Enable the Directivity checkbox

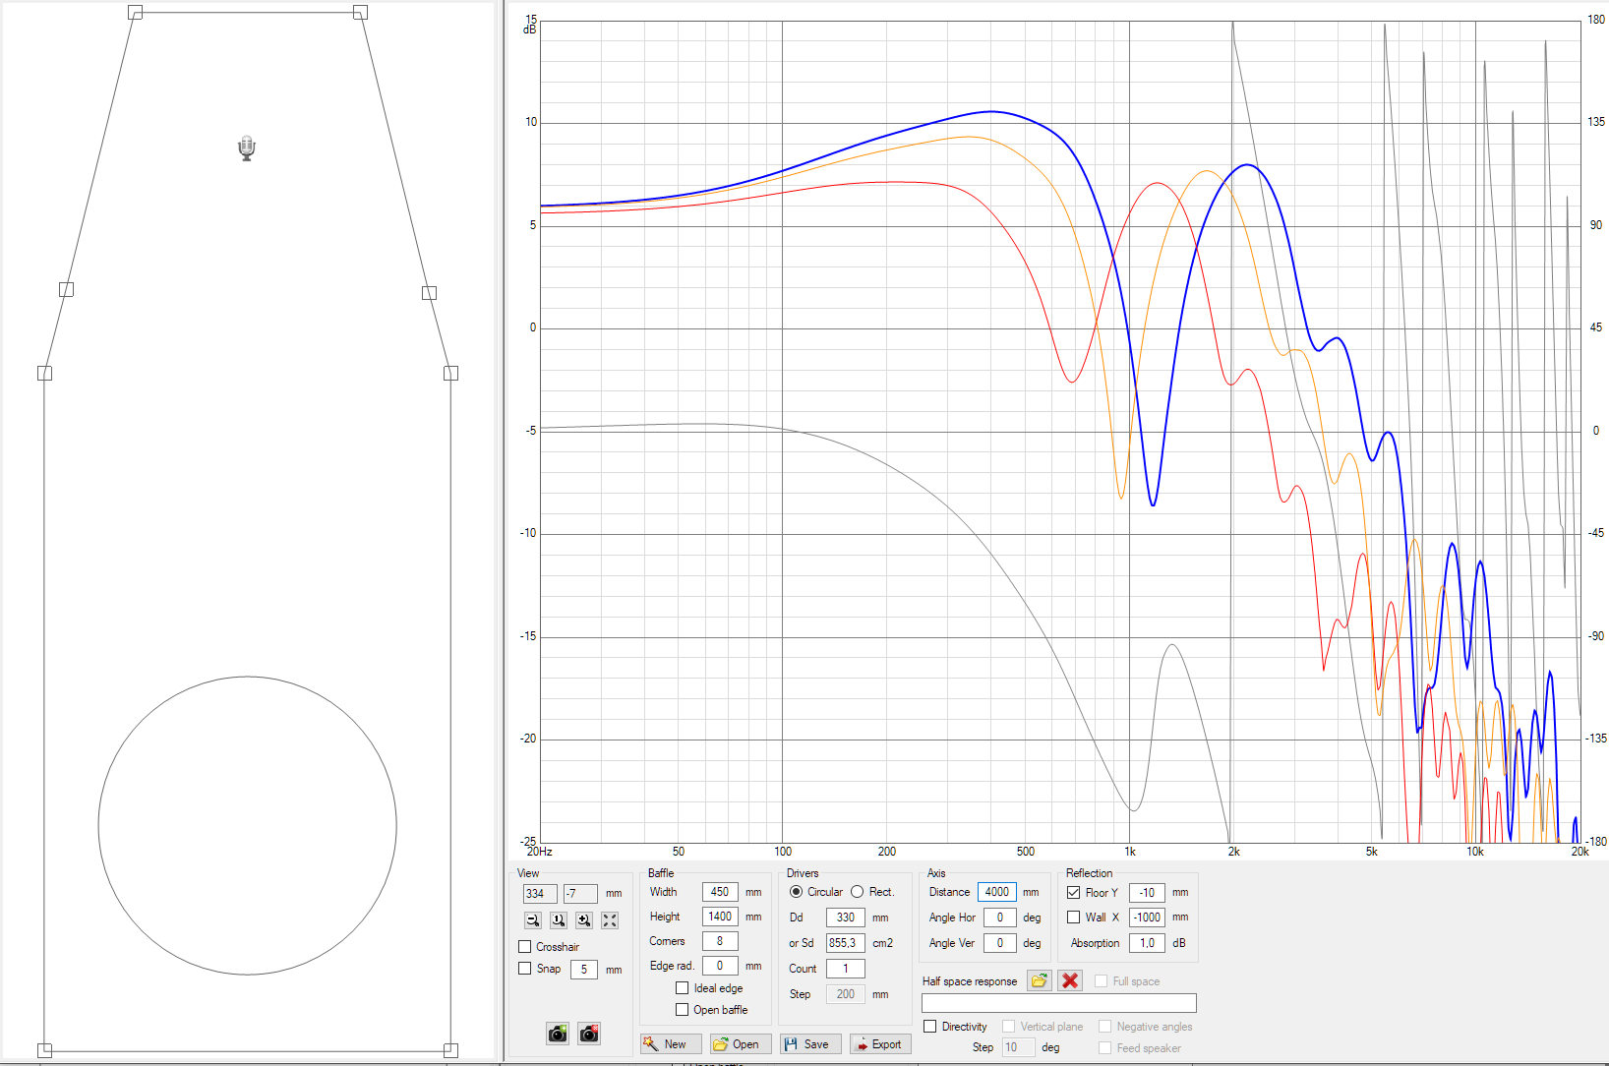[x=930, y=1027]
